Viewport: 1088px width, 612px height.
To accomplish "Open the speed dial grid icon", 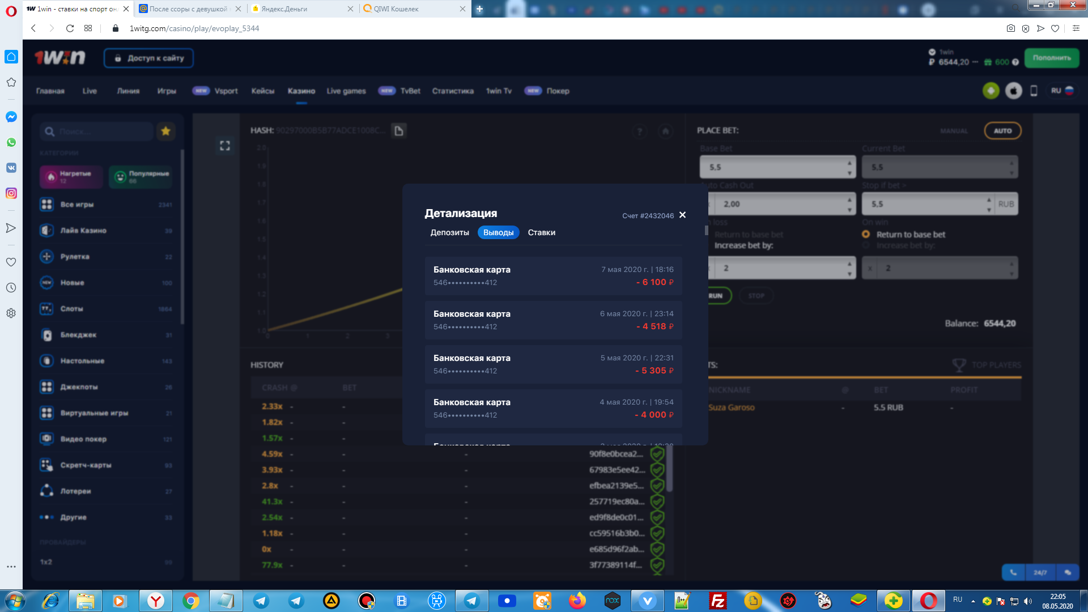I will [x=88, y=28].
